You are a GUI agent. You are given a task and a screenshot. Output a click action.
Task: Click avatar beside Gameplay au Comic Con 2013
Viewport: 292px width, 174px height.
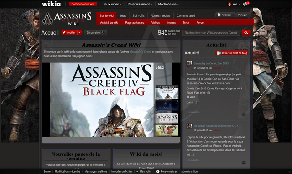pos(189,64)
